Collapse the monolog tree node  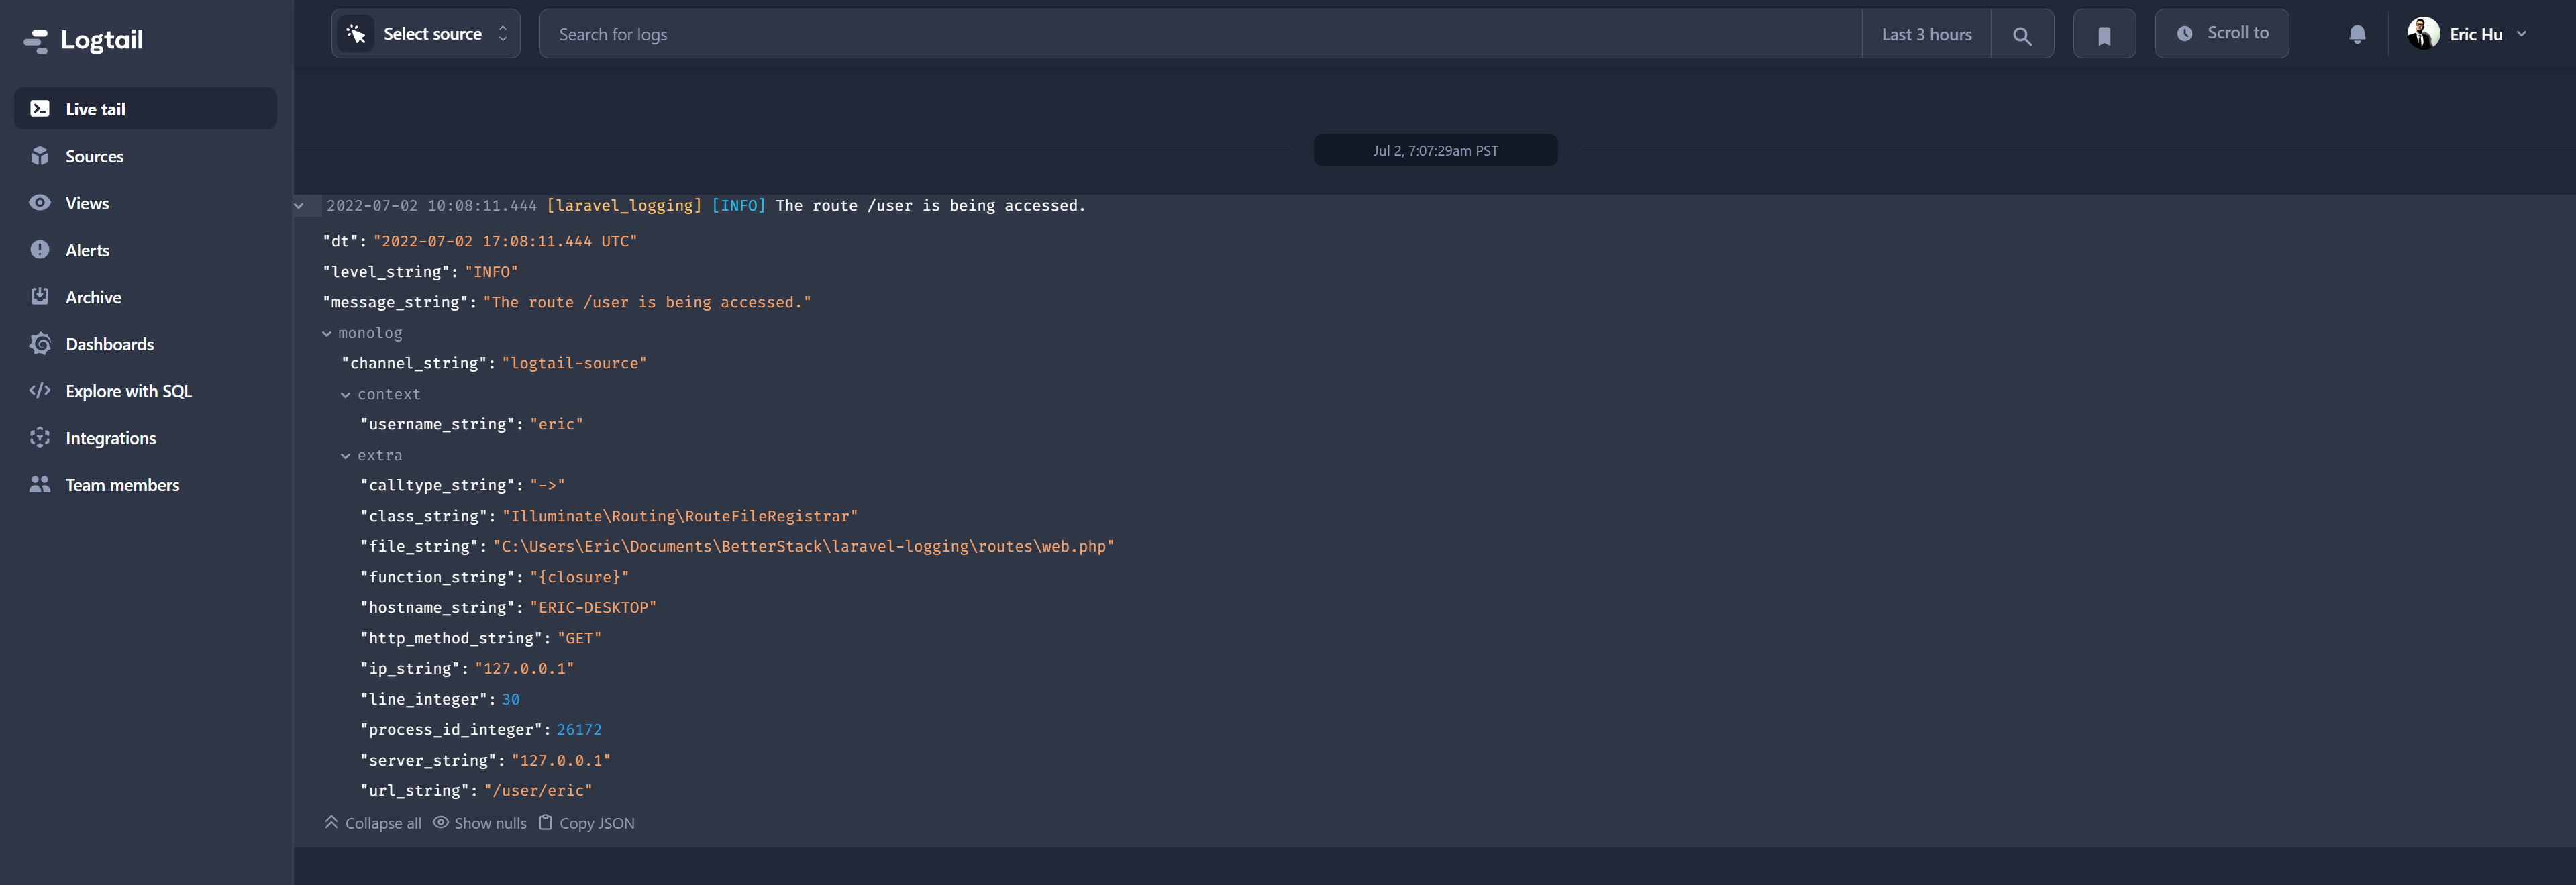click(x=327, y=334)
